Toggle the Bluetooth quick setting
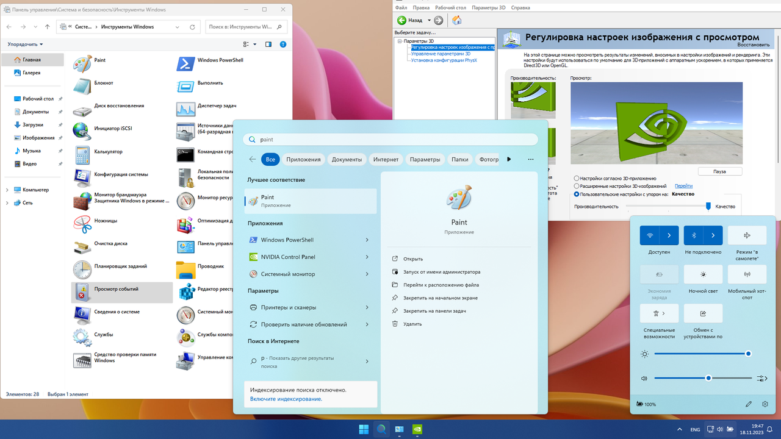The height and width of the screenshot is (439, 781). pos(694,235)
